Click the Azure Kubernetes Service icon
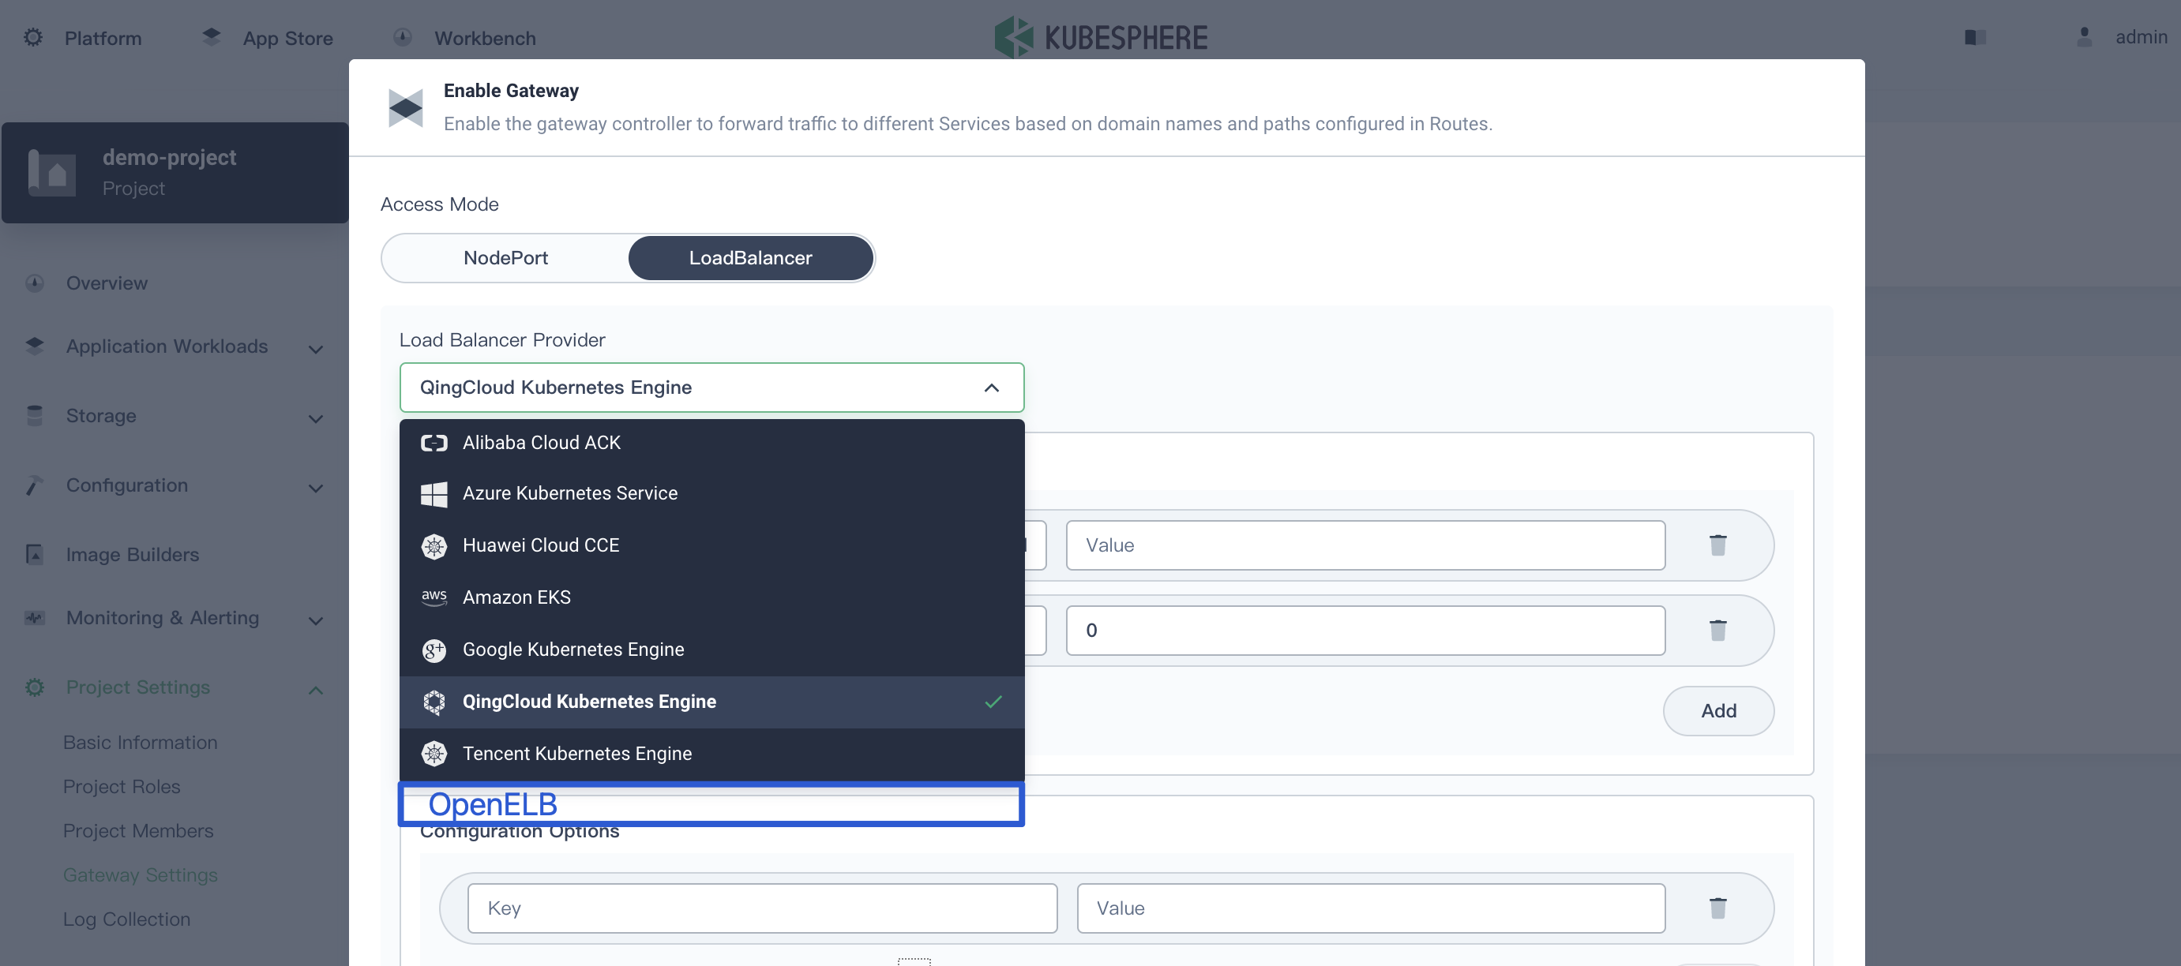This screenshot has height=966, width=2181. [434, 494]
